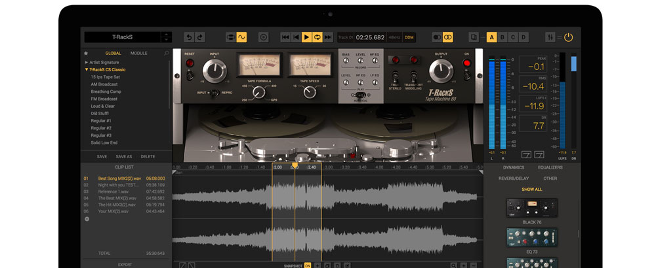Click the orange playhead marker on timeline
This screenshot has width=656, height=268.
[295, 166]
